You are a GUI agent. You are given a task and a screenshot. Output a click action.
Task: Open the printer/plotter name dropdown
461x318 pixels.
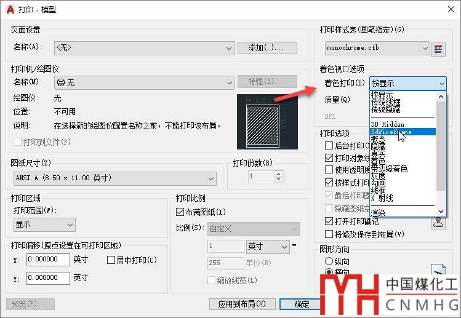pyautogui.click(x=144, y=82)
